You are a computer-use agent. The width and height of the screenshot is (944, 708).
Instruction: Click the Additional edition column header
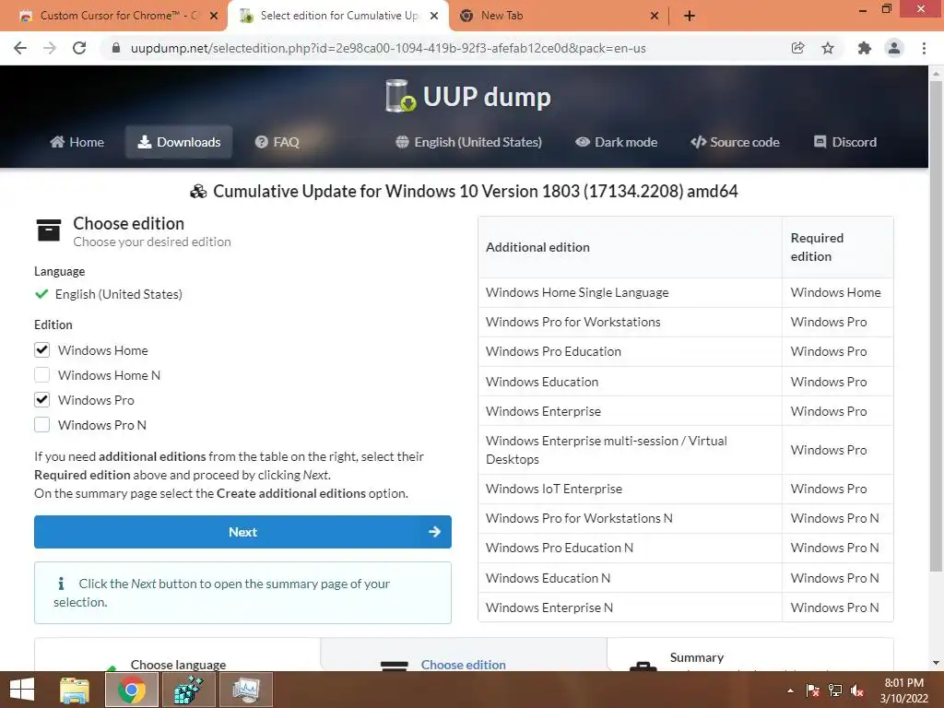(630, 247)
